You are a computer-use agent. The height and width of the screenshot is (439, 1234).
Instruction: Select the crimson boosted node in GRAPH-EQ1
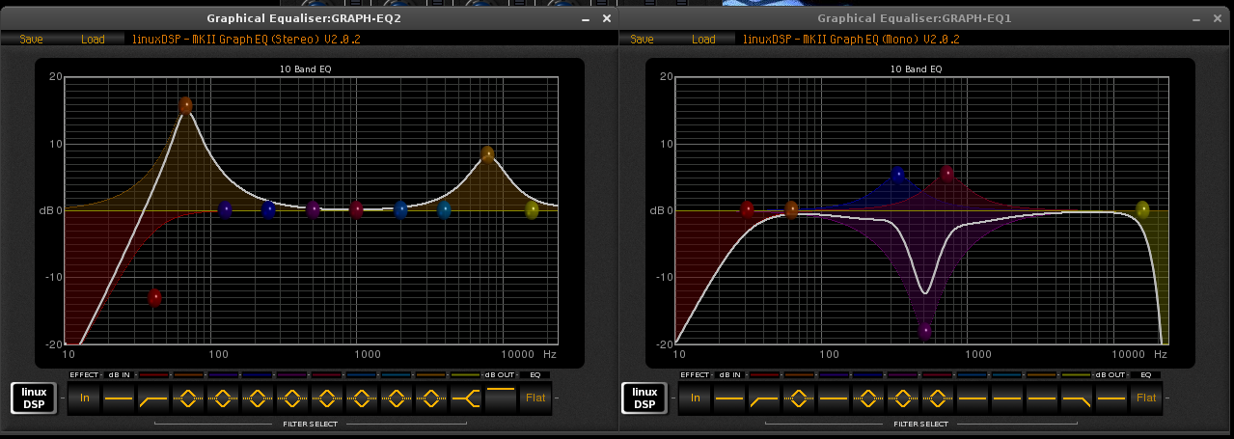pos(946,174)
